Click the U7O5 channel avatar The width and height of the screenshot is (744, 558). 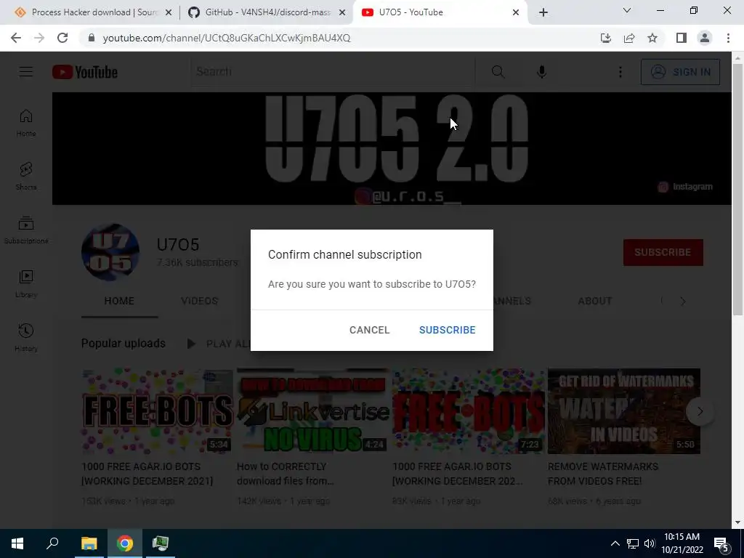(x=110, y=252)
